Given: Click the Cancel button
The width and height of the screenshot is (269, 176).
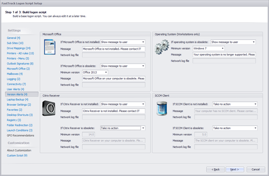Looking at the screenshot, I should pyautogui.click(x=256, y=169).
